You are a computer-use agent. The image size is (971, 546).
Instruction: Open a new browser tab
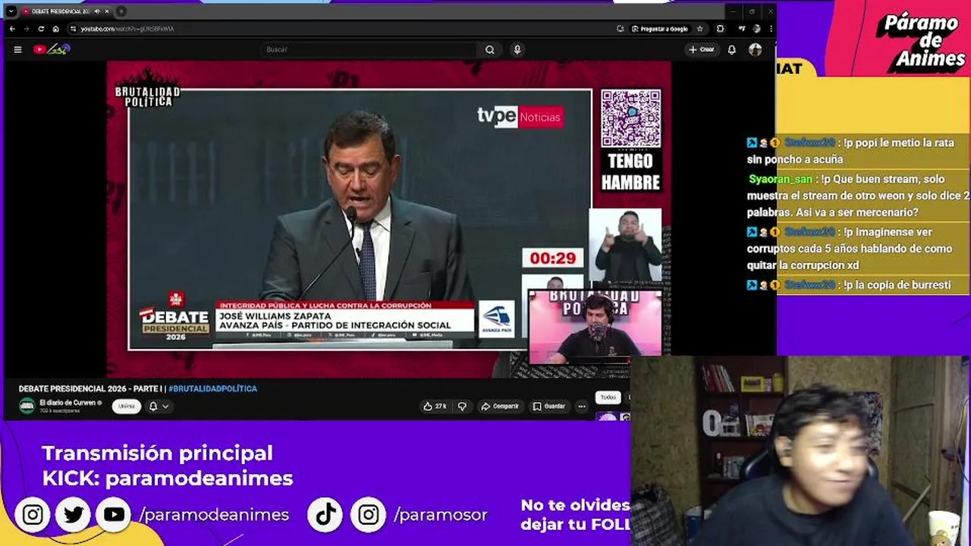[121, 11]
